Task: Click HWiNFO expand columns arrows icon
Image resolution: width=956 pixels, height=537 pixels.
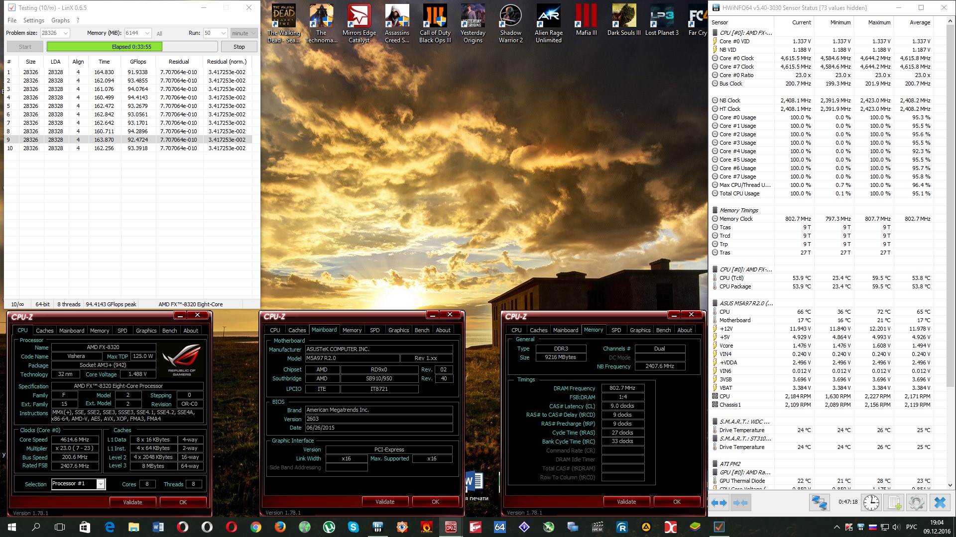Action: [x=718, y=503]
